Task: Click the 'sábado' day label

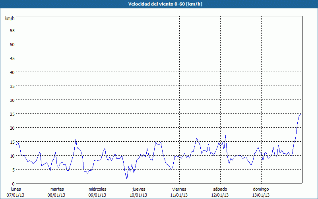Action: (x=220, y=189)
